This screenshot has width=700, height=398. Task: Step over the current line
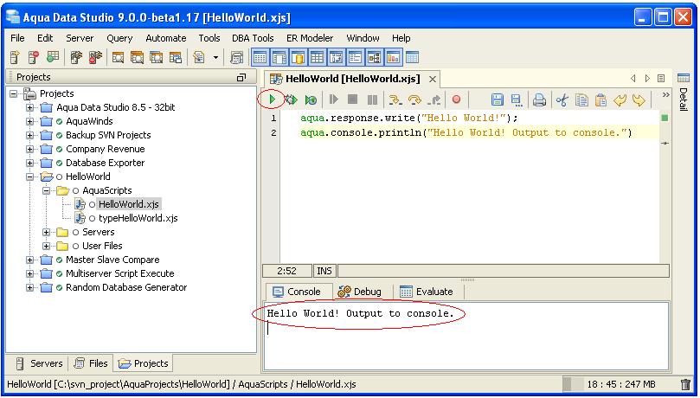pos(414,99)
